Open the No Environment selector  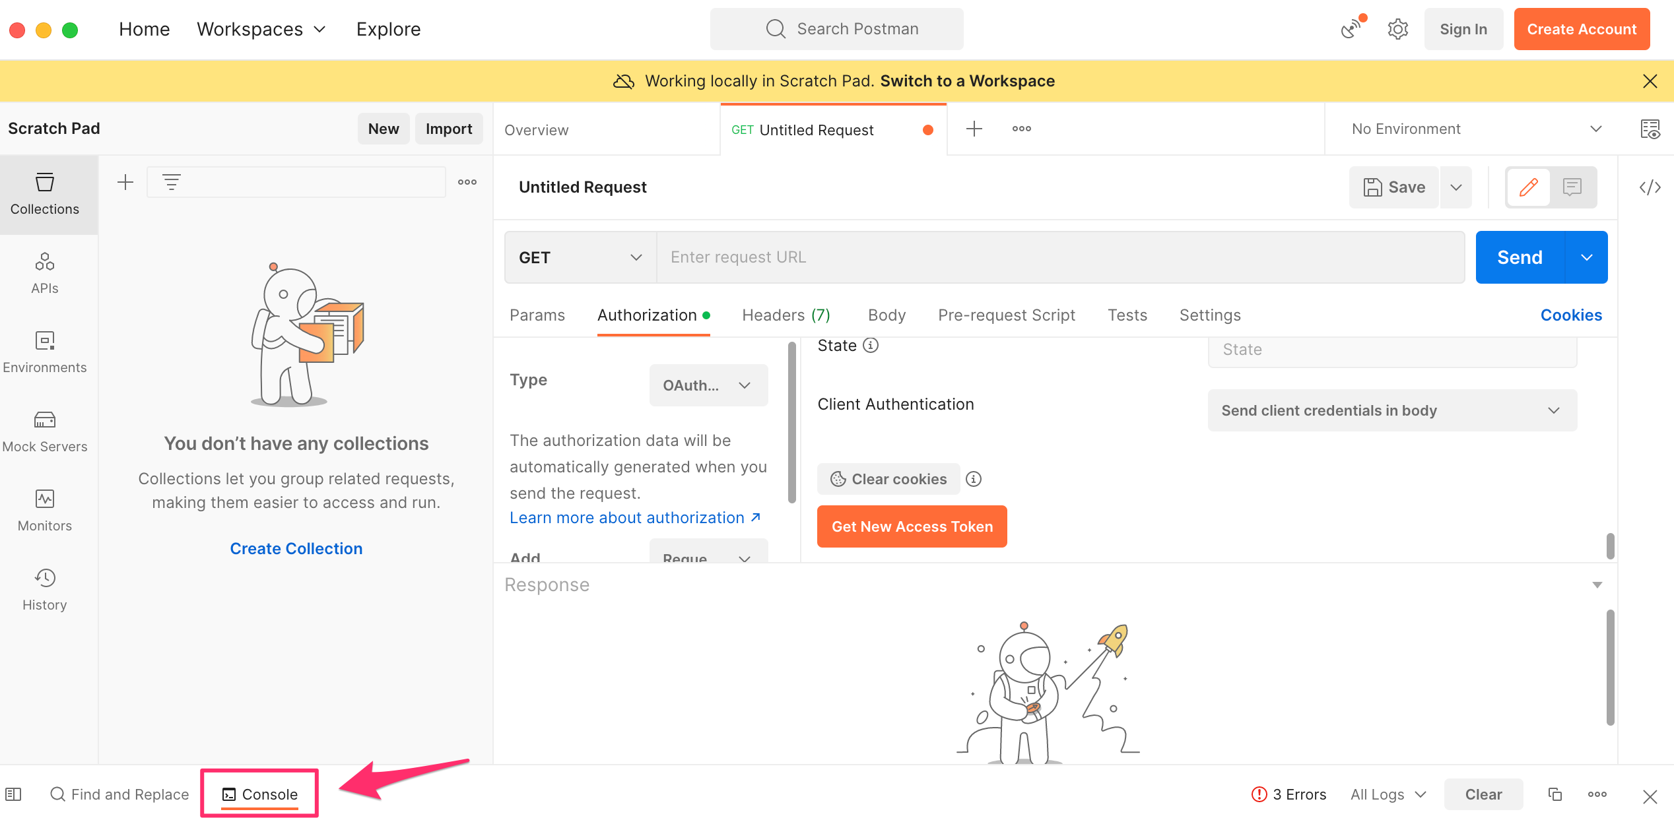click(1476, 129)
